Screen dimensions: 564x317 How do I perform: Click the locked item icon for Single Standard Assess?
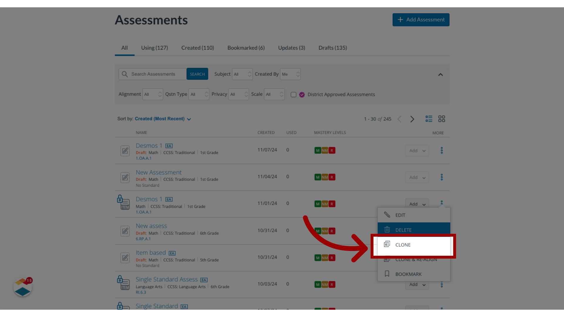pos(123,283)
